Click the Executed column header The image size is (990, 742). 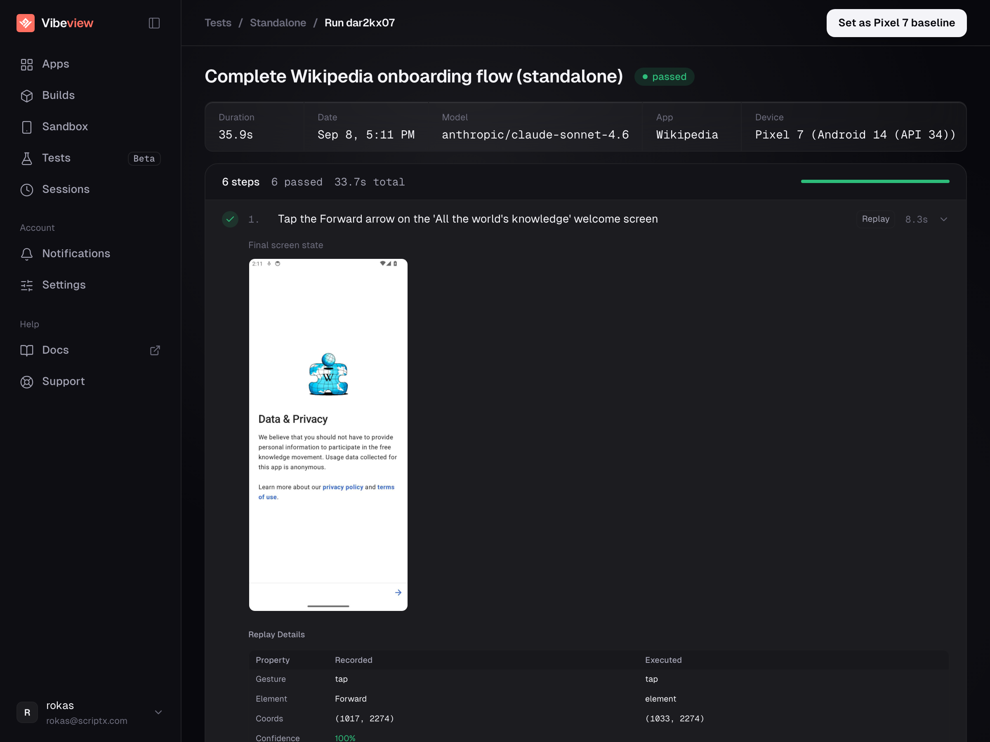(x=663, y=660)
